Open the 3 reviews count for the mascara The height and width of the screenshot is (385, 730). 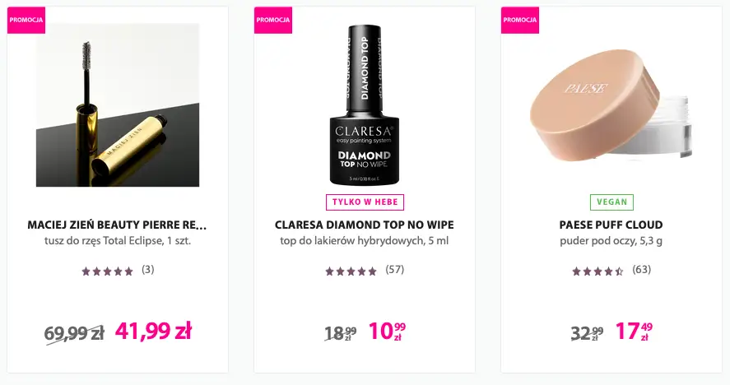(148, 270)
